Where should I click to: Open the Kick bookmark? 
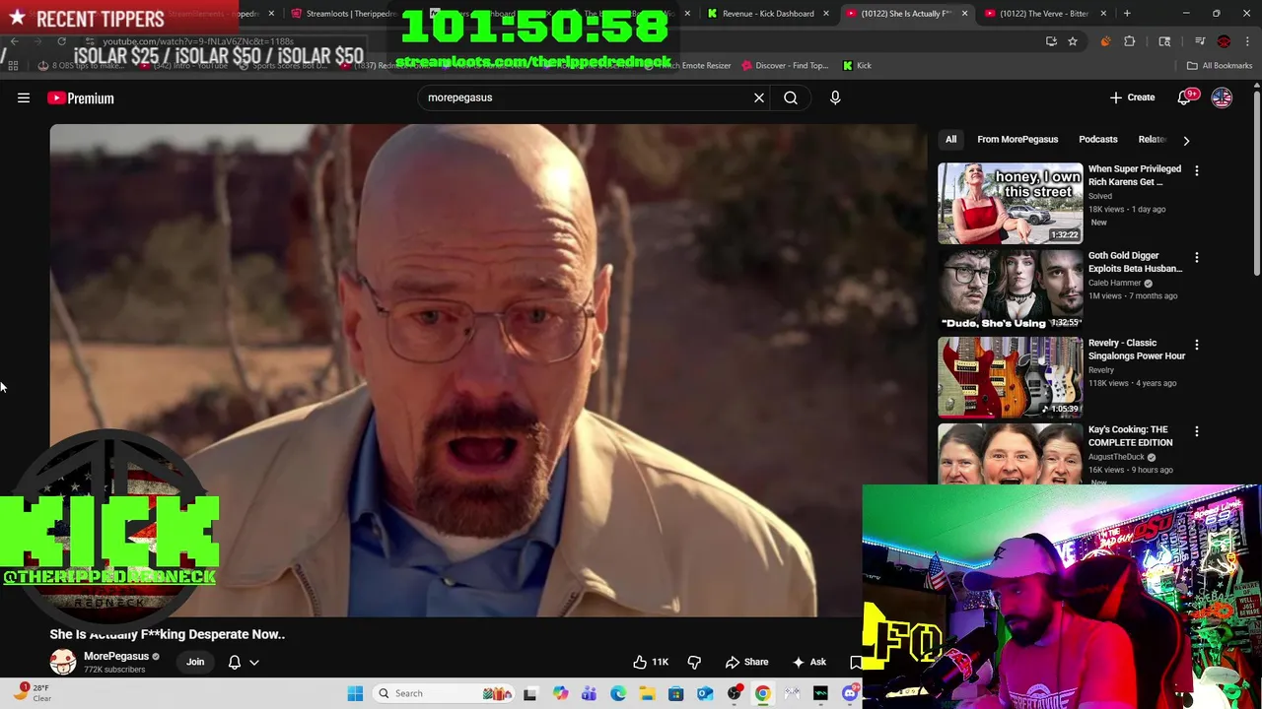857,66
